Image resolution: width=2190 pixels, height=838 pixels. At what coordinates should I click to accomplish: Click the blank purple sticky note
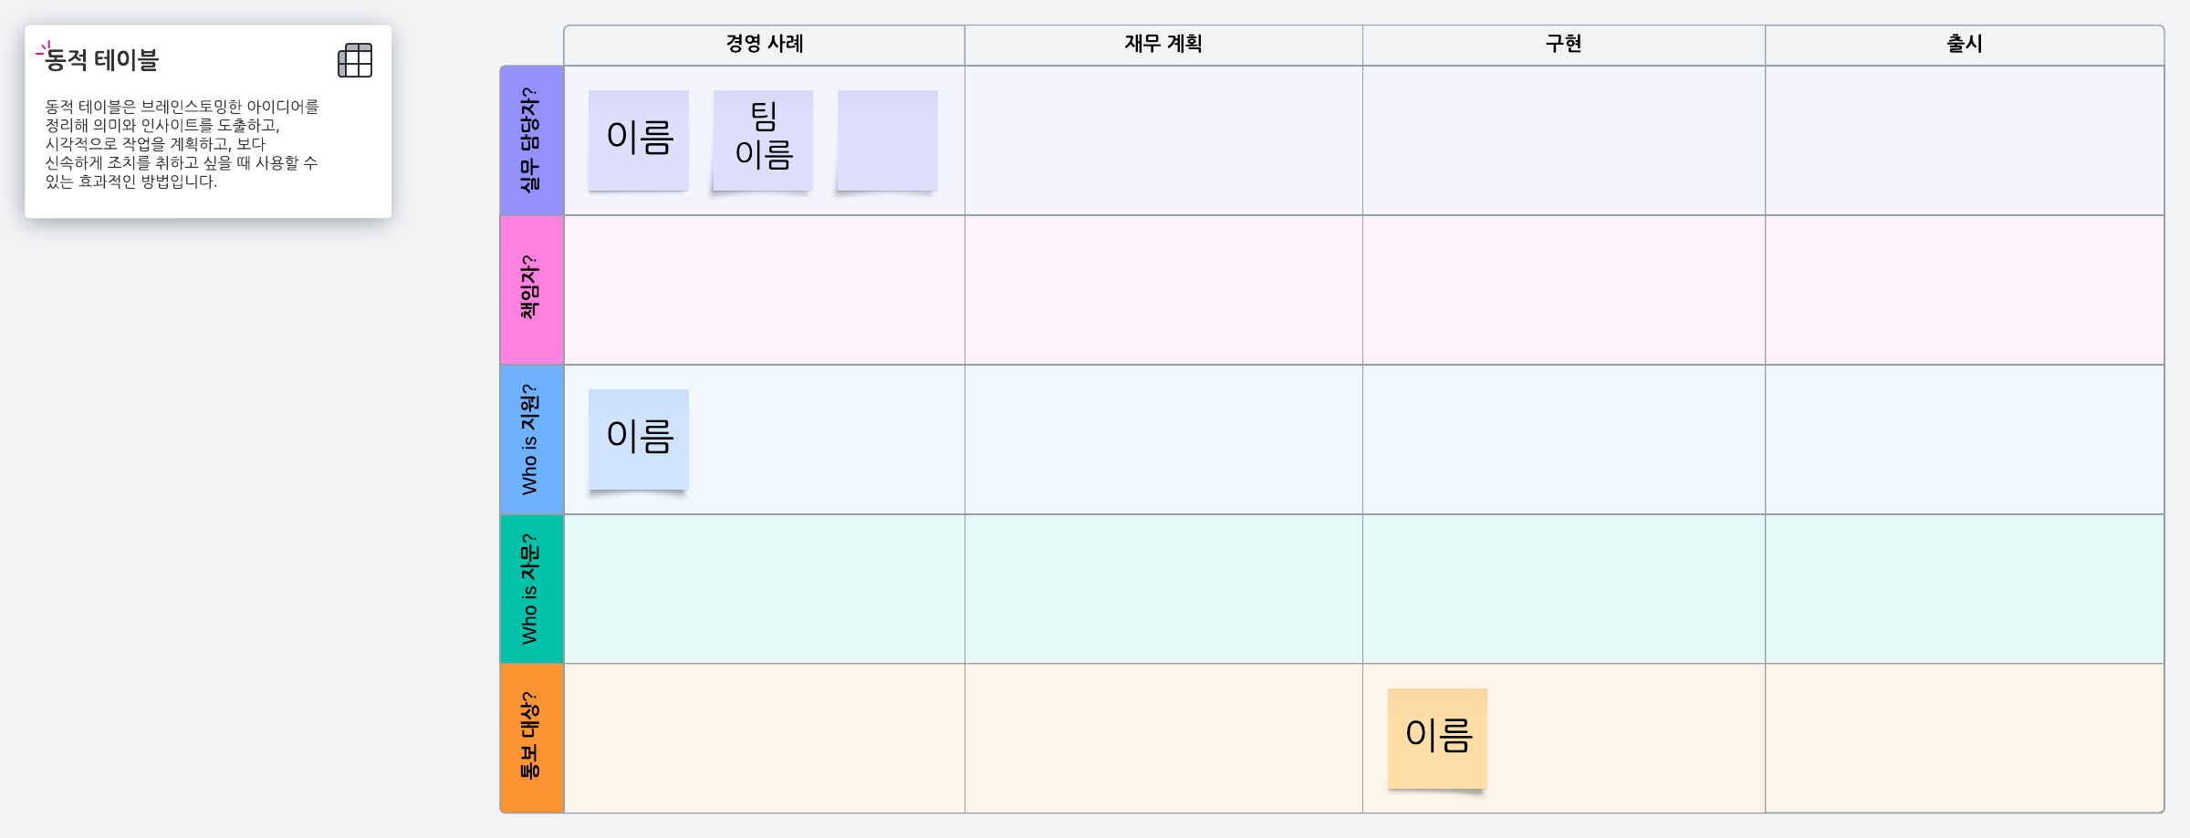click(887, 140)
